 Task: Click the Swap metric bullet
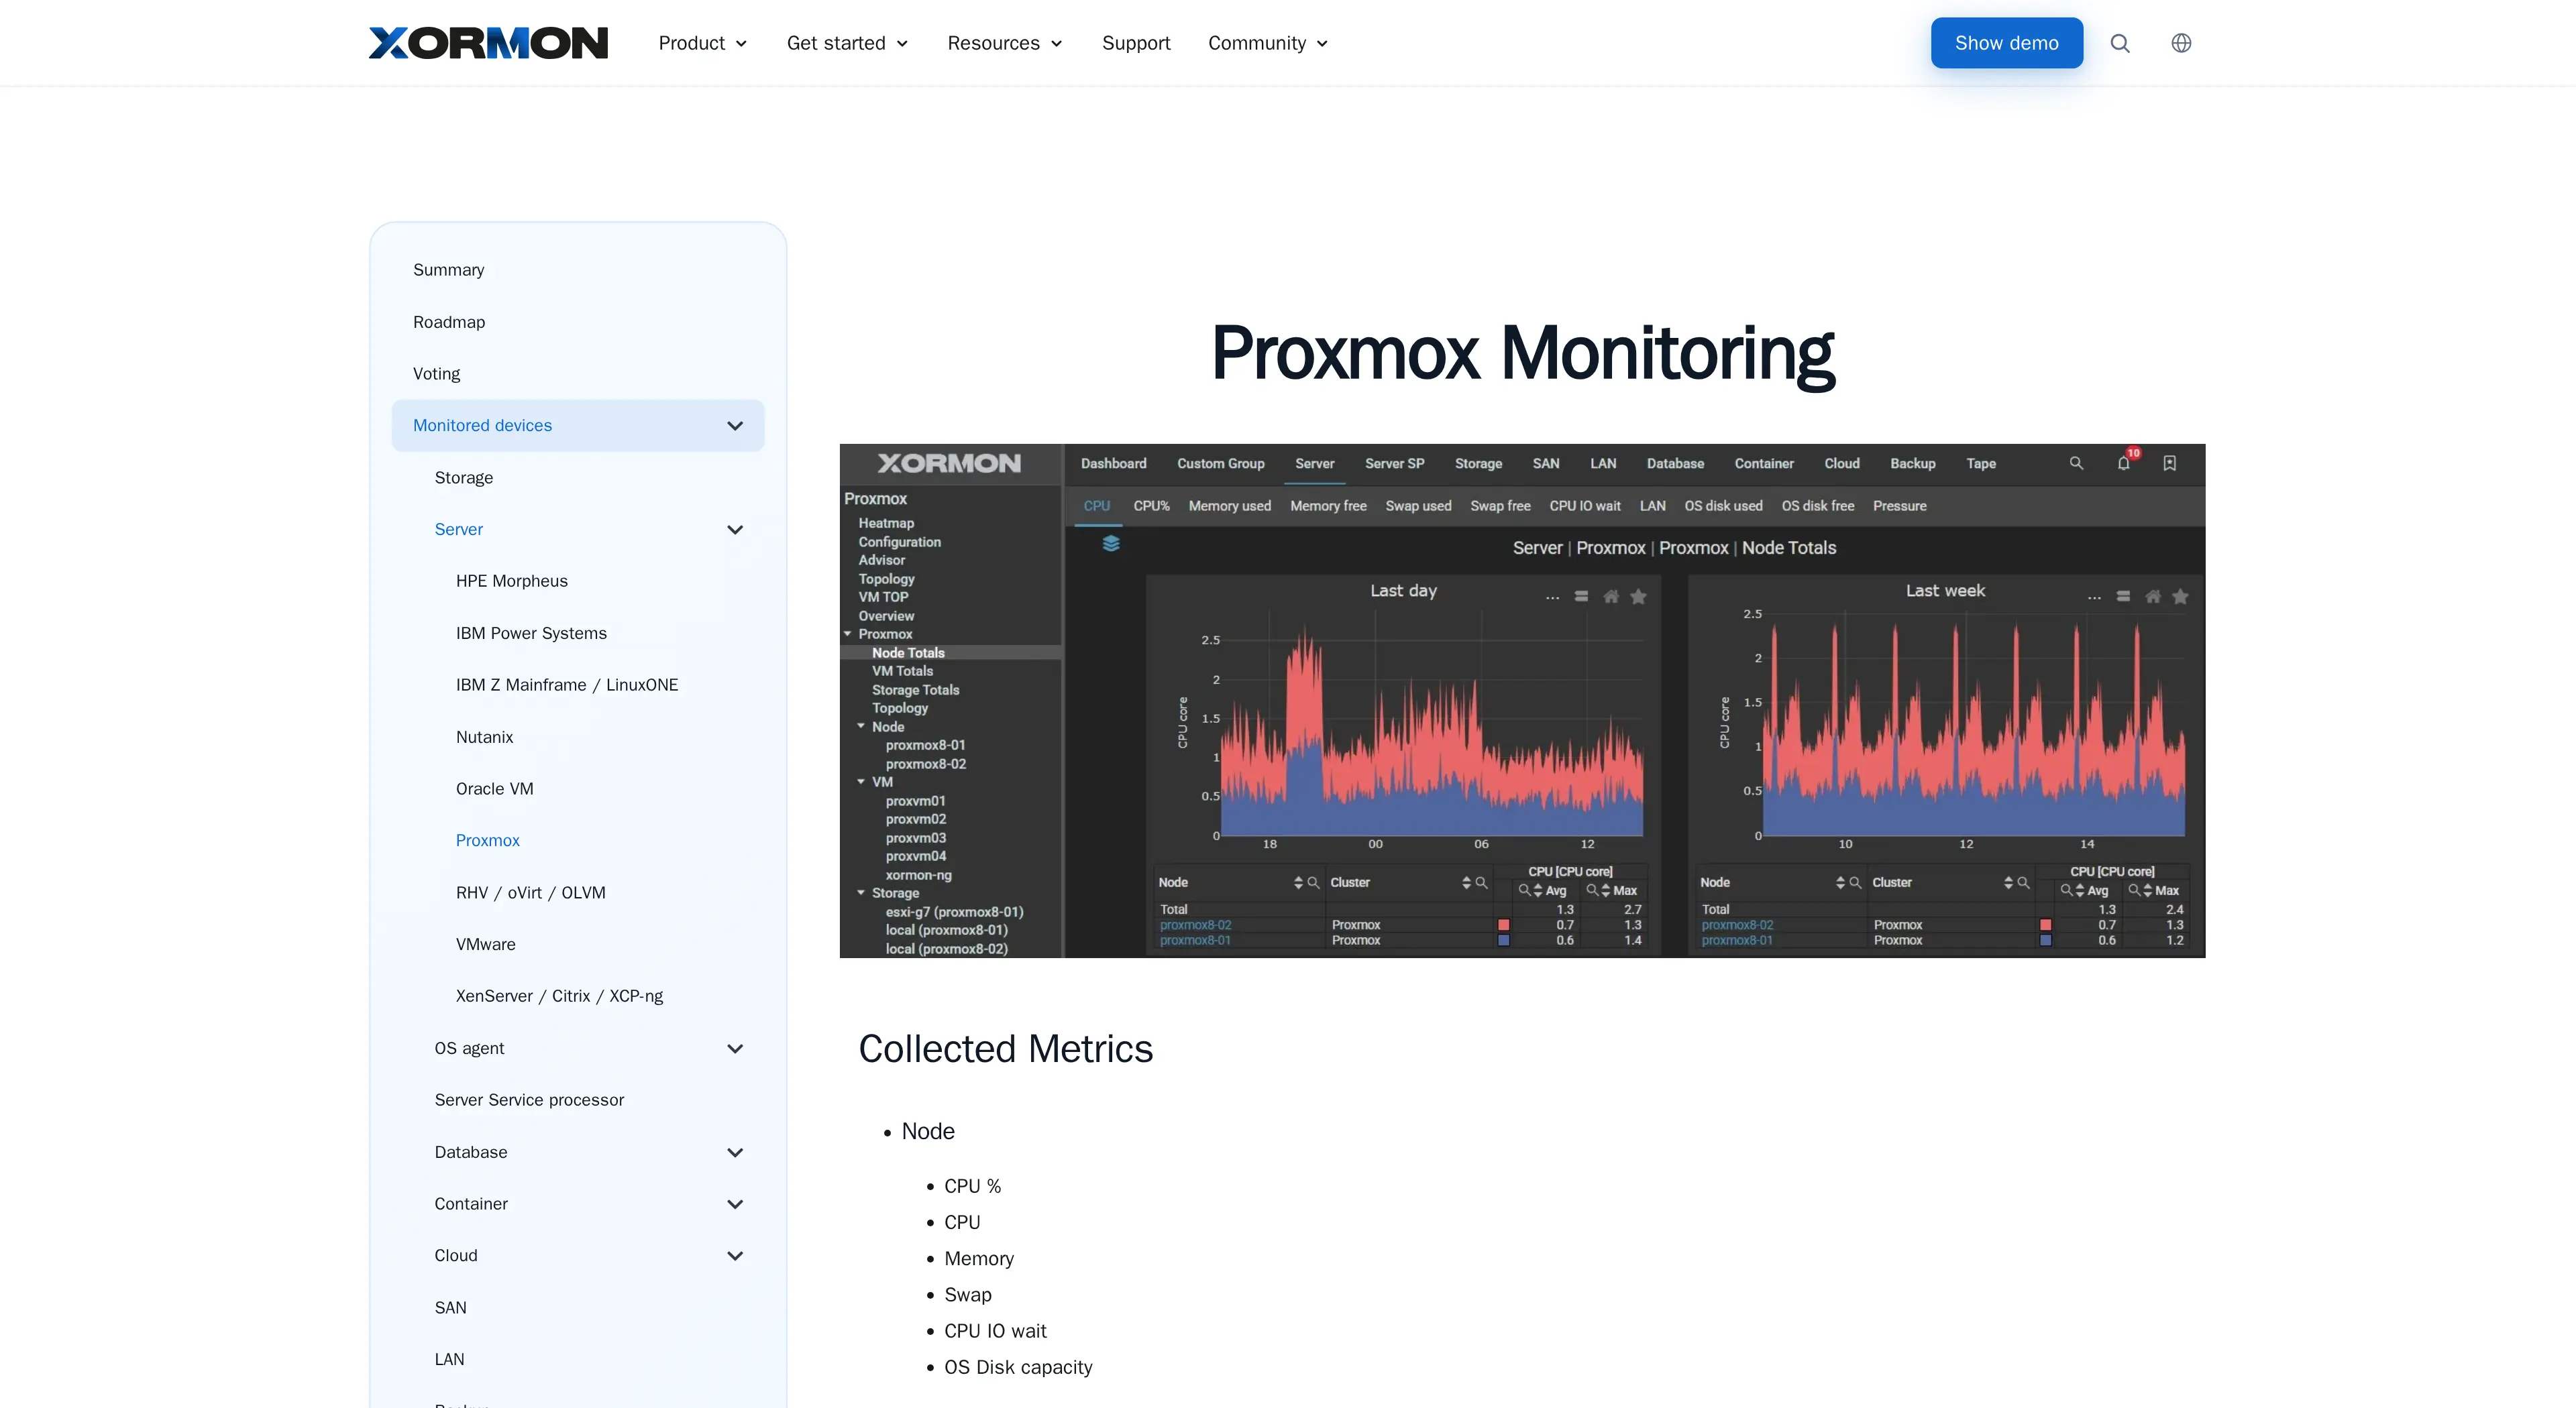coord(968,1295)
